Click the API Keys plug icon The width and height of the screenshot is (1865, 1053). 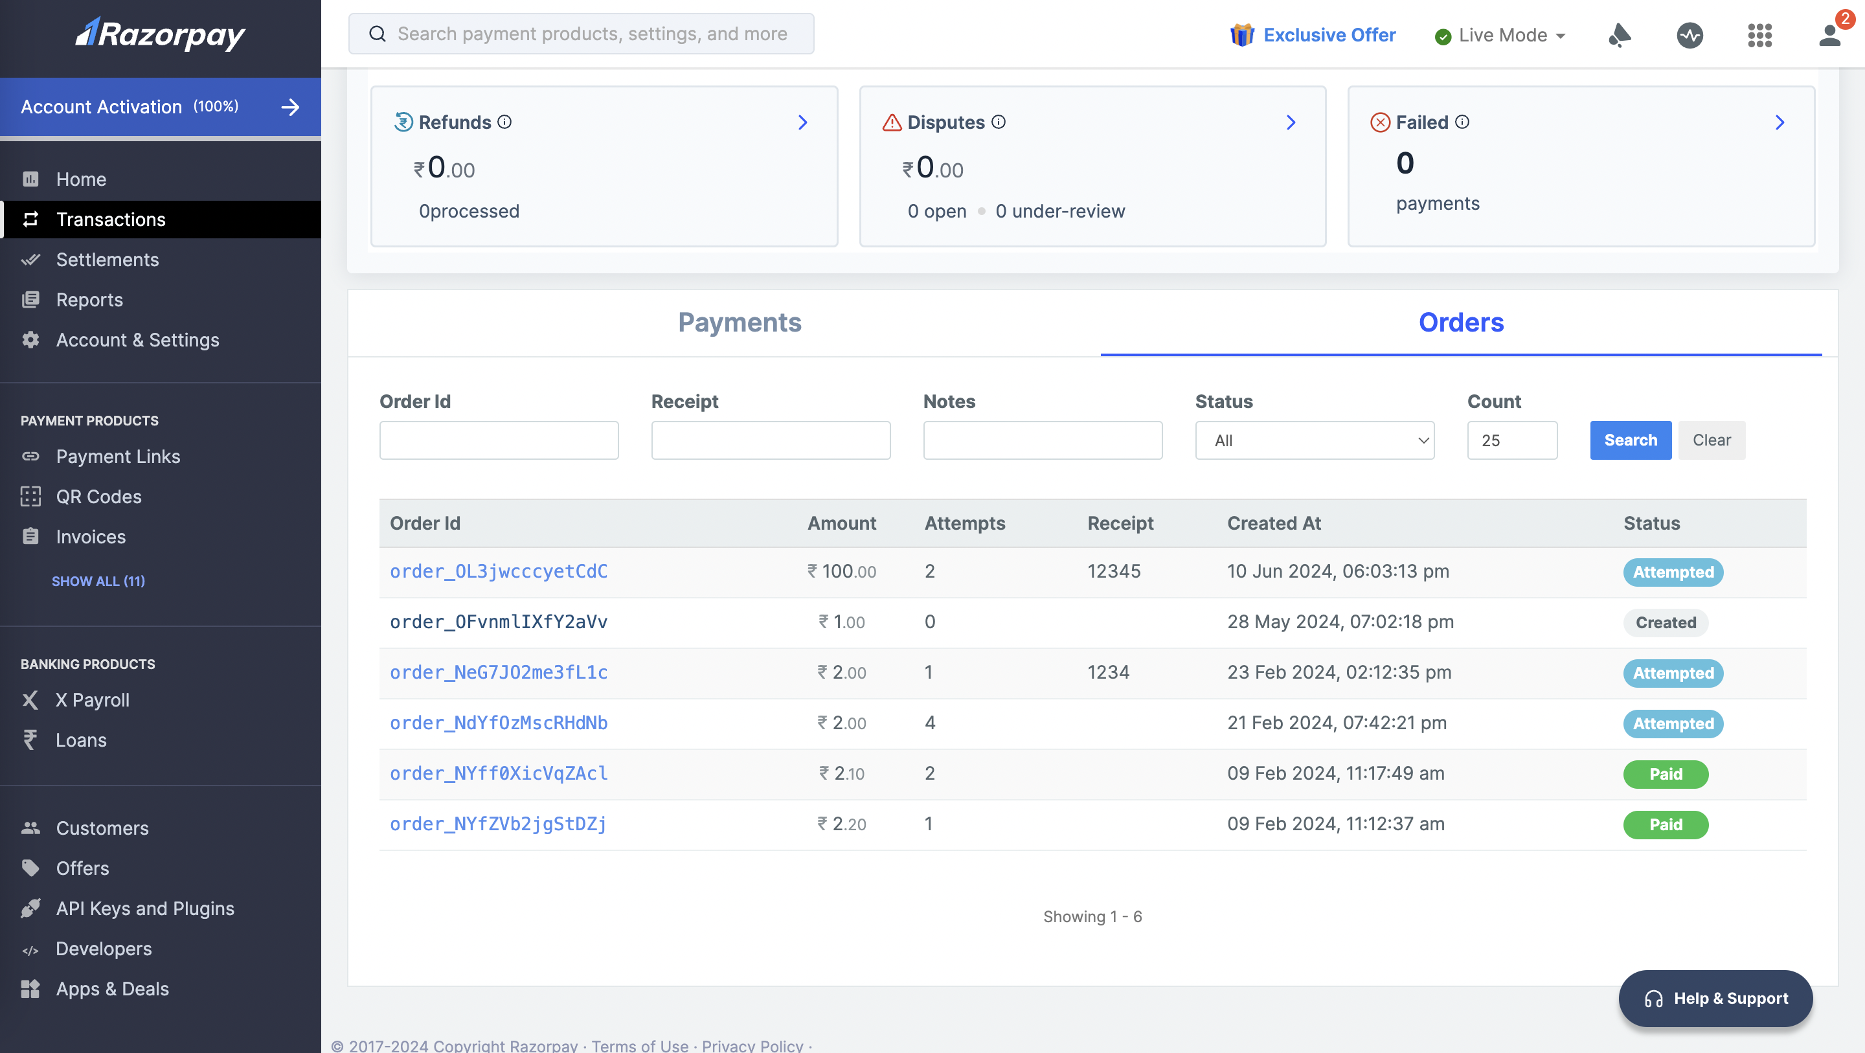tap(30, 908)
